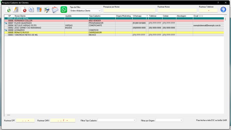Expand Filtrar Tipo Cadastro combo box
231x130 pixels.
pyautogui.click(x=117, y=120)
